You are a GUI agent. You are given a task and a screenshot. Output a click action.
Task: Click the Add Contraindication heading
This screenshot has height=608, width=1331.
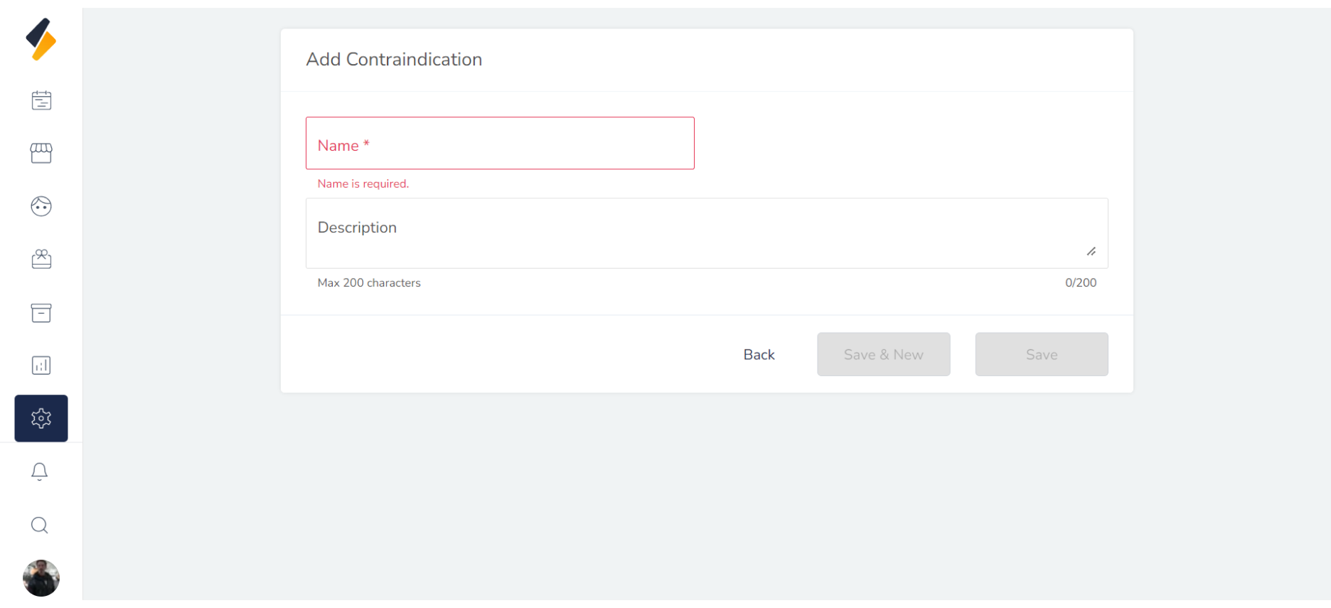click(x=394, y=60)
